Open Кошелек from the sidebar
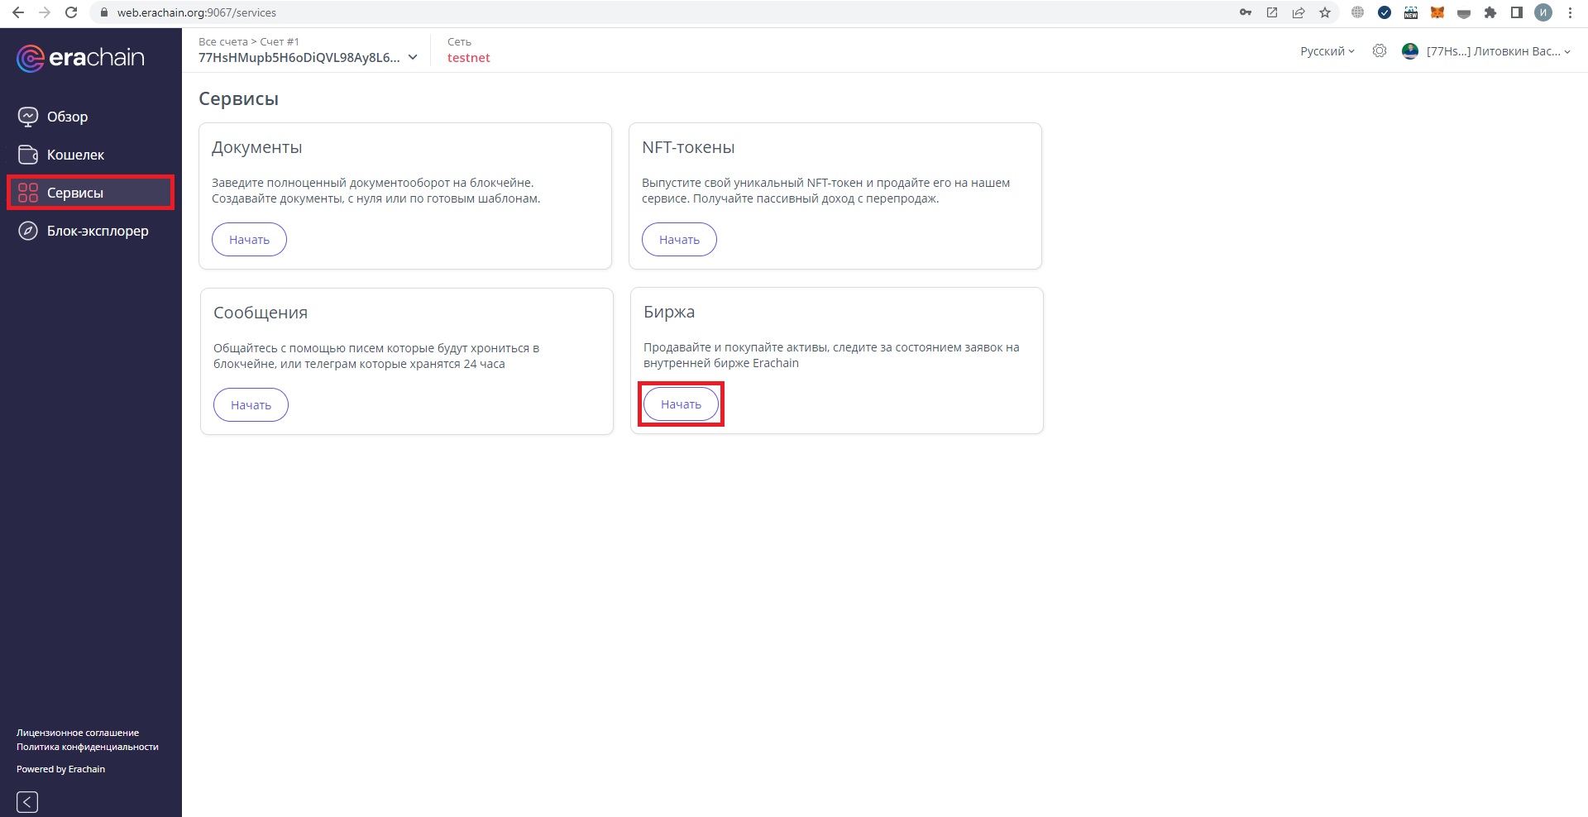Screen dimensions: 1588x817 [75, 155]
